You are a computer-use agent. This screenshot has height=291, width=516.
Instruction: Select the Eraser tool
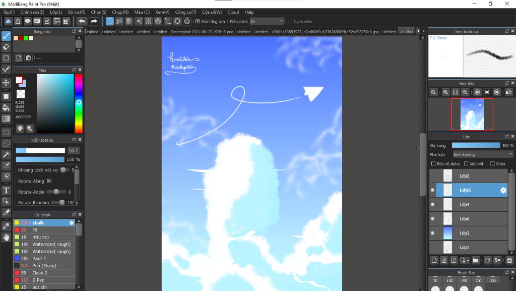click(6, 47)
